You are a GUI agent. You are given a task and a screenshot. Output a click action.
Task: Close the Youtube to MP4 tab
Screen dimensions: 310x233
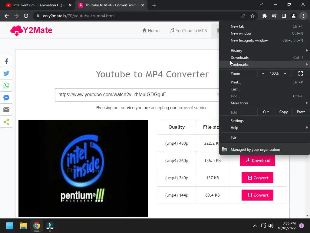coord(143,5)
